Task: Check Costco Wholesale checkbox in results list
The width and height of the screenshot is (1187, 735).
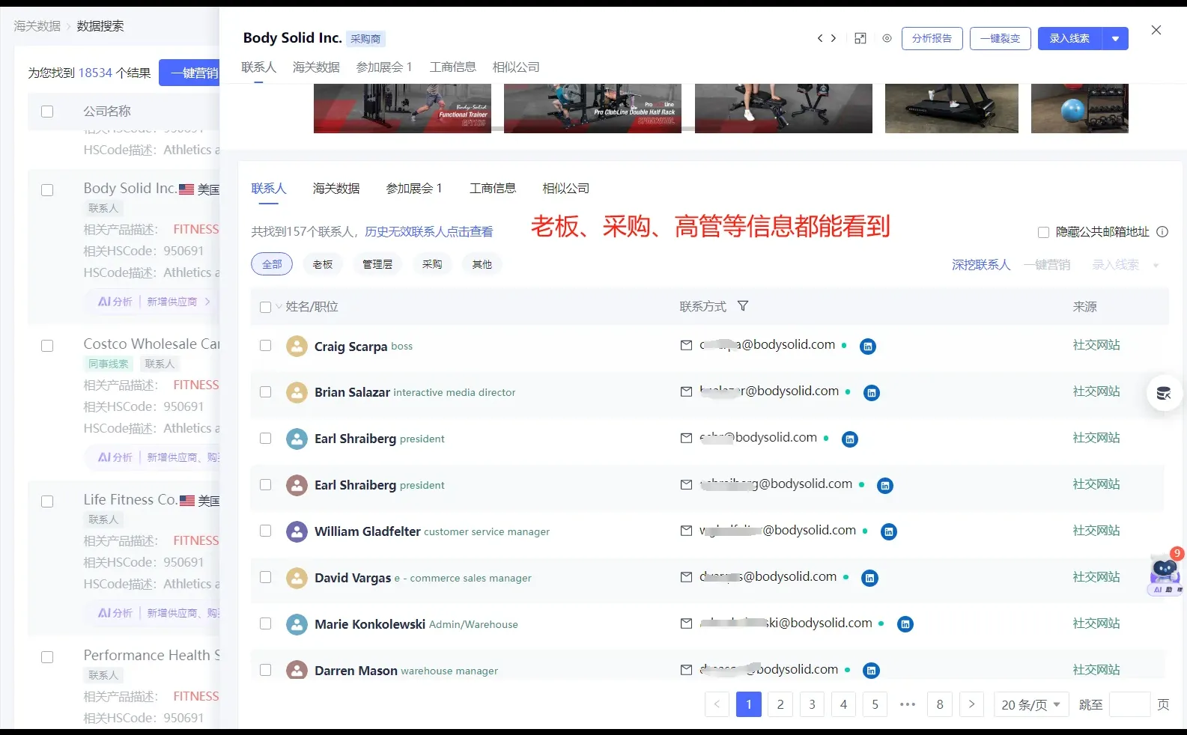Action: pos(47,346)
